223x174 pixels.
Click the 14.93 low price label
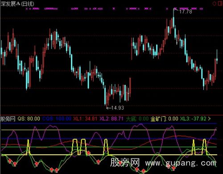[117, 108]
